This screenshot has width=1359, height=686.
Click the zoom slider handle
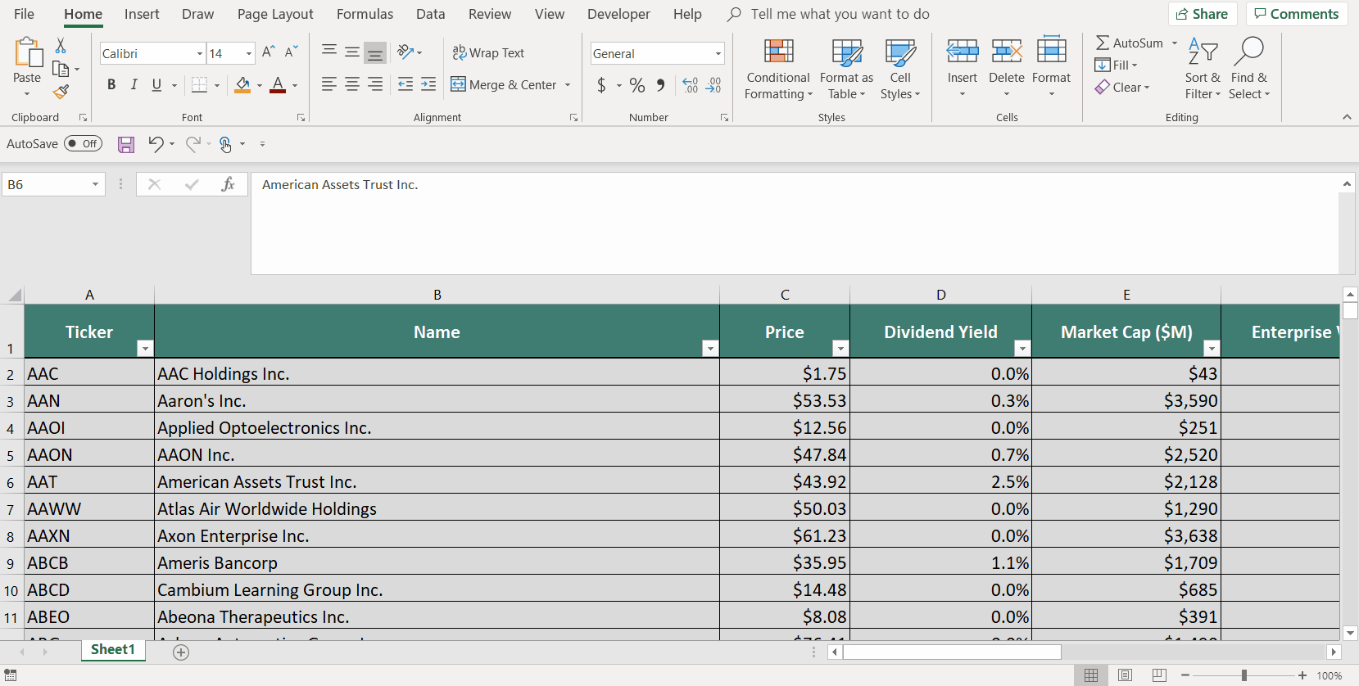click(x=1243, y=675)
